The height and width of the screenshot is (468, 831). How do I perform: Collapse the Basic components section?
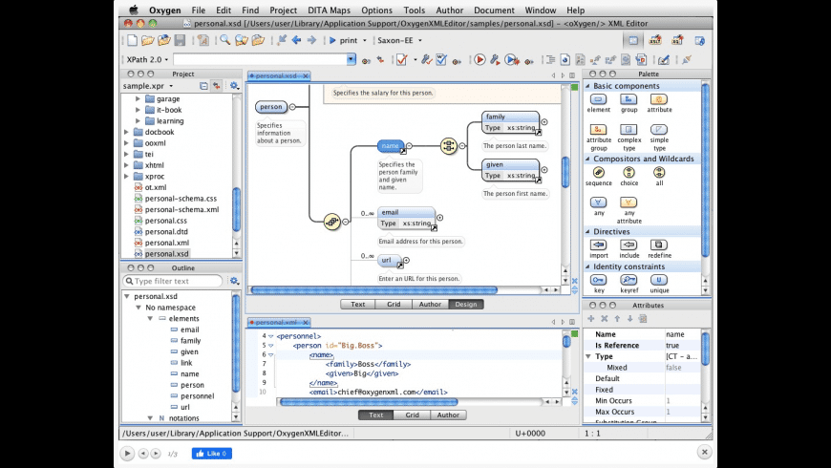(587, 86)
